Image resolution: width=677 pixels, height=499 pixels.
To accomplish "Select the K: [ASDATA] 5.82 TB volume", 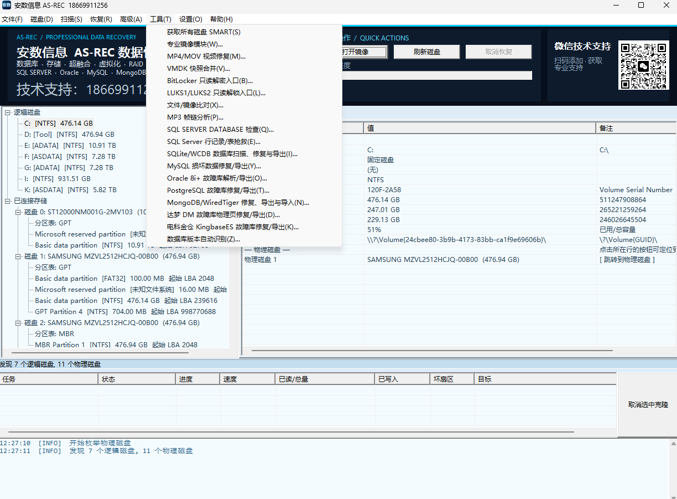I will tap(70, 190).
